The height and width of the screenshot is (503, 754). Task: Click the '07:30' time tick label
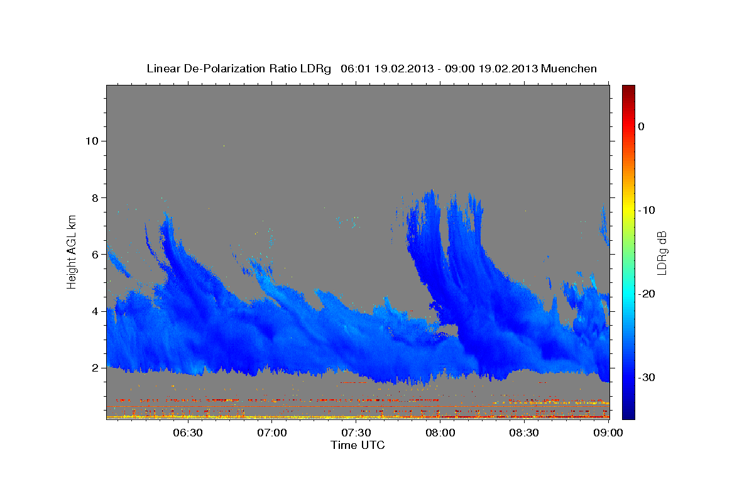(356, 433)
